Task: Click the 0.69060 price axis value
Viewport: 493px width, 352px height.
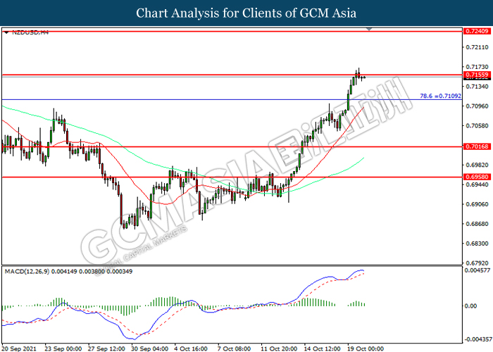Action: (477, 204)
